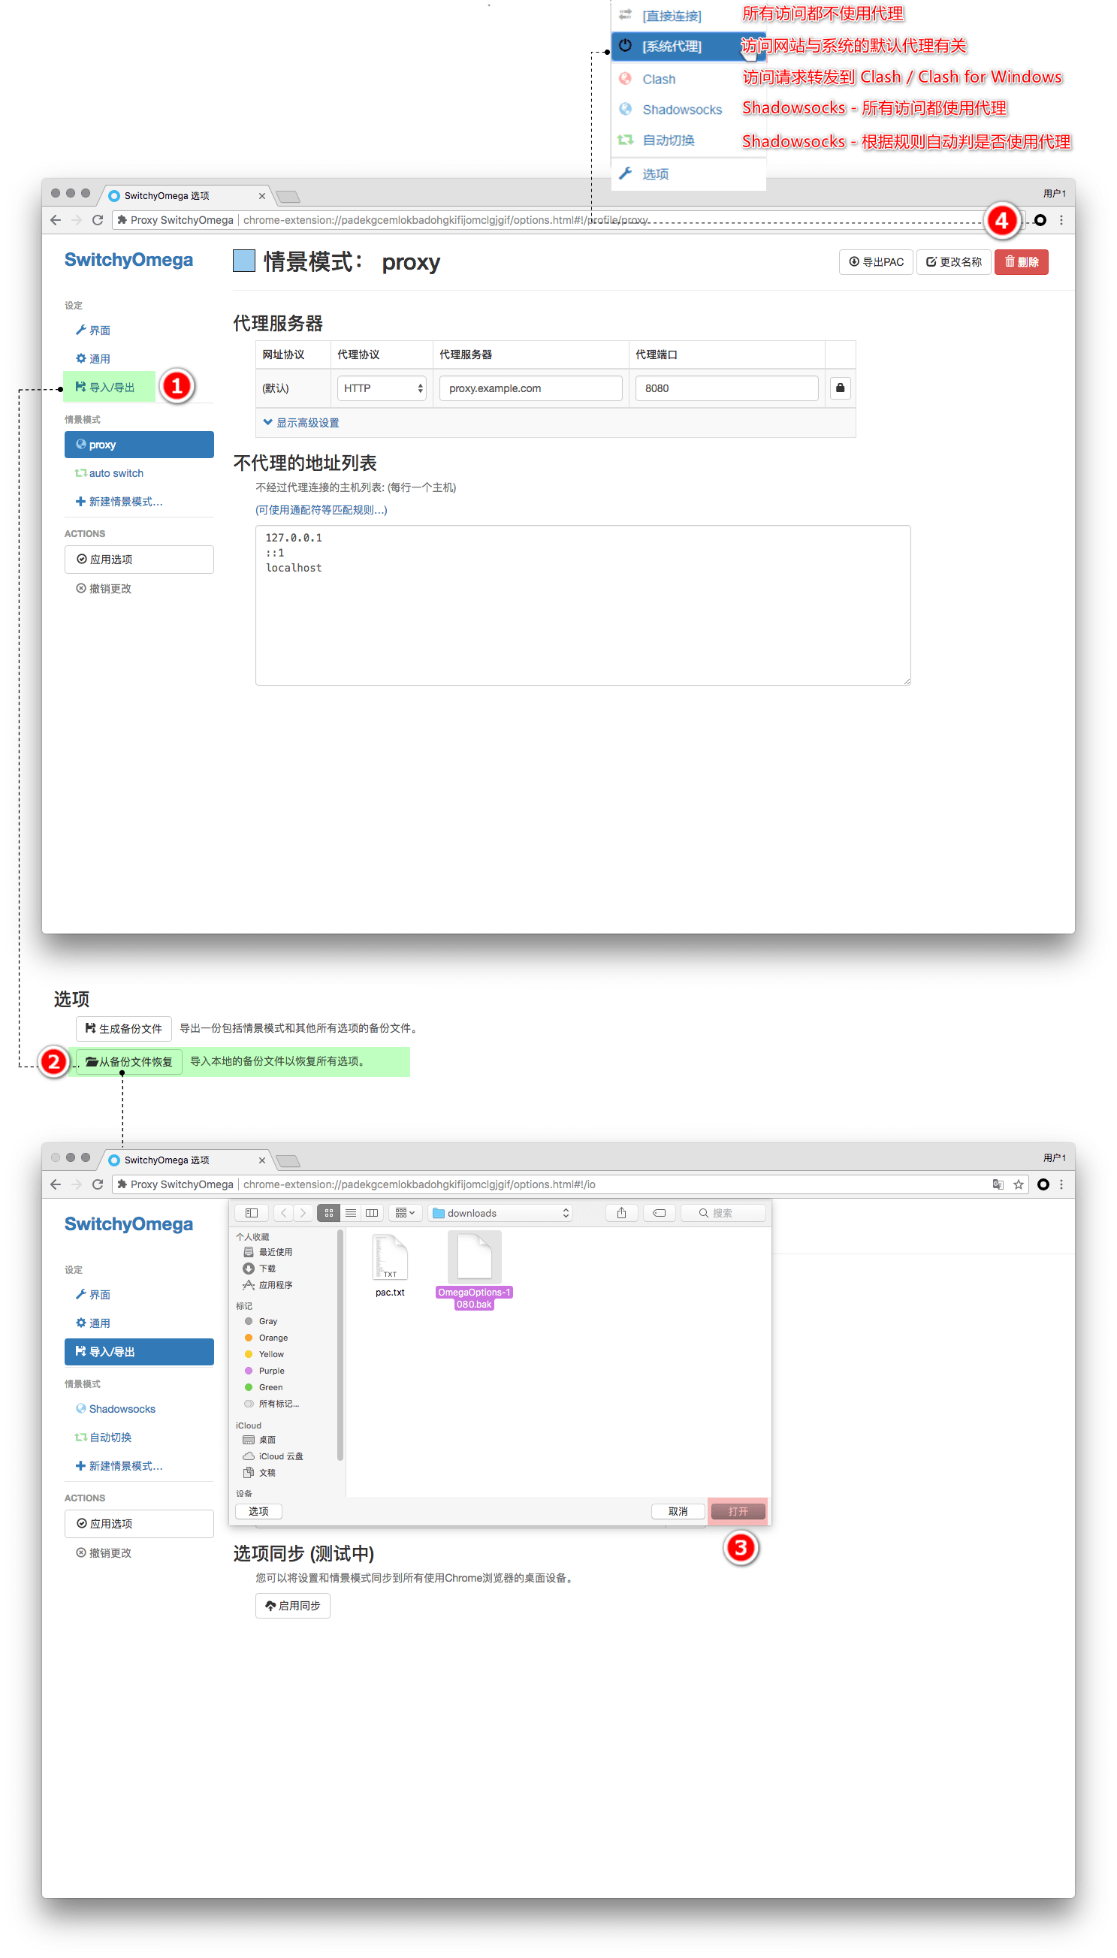
Task: Reload the proxy profile options page
Action: click(x=98, y=220)
